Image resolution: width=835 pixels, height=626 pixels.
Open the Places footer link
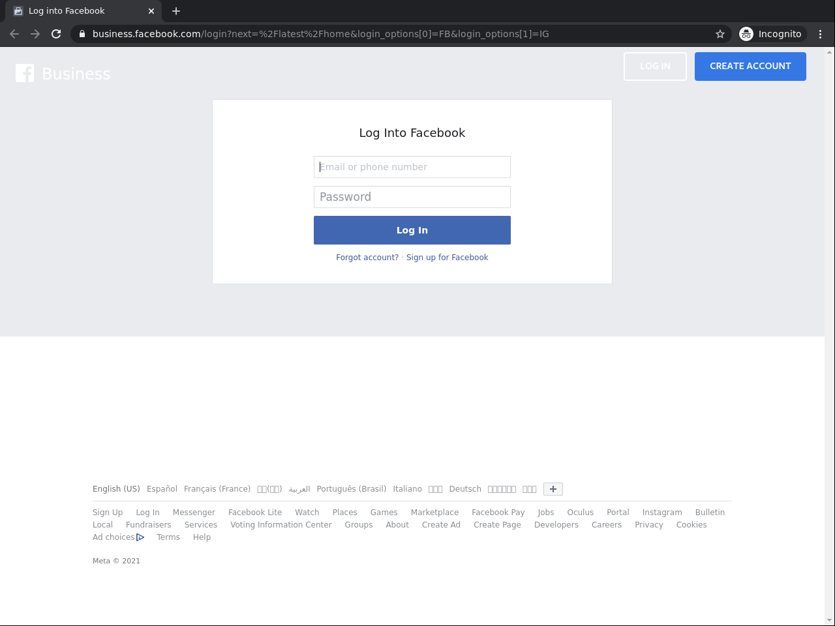[345, 513]
